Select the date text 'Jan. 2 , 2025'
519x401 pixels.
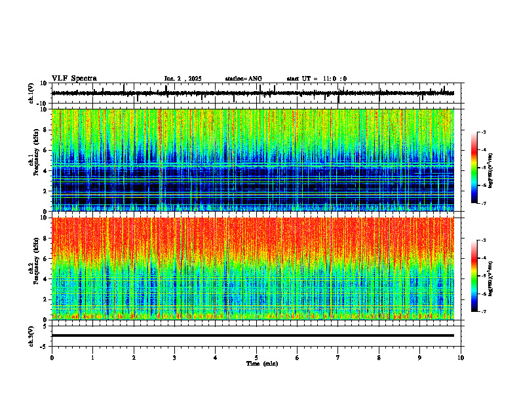(x=183, y=79)
